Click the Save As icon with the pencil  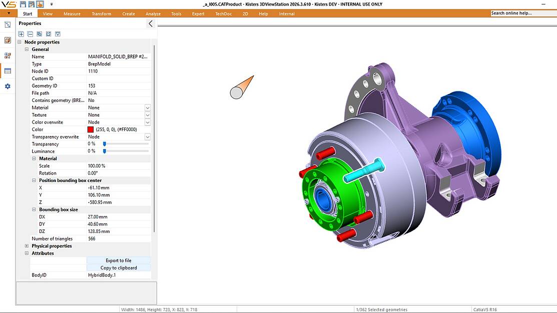(31, 4)
